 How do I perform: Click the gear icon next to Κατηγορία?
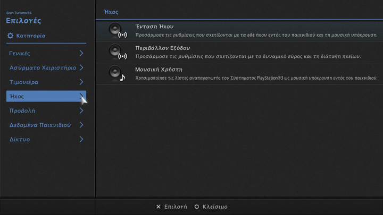click(10, 36)
